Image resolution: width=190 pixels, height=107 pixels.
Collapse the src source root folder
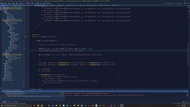point(5,22)
